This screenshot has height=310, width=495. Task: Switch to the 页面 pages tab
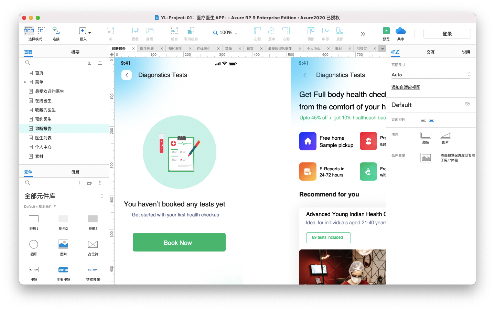pyautogui.click(x=28, y=52)
